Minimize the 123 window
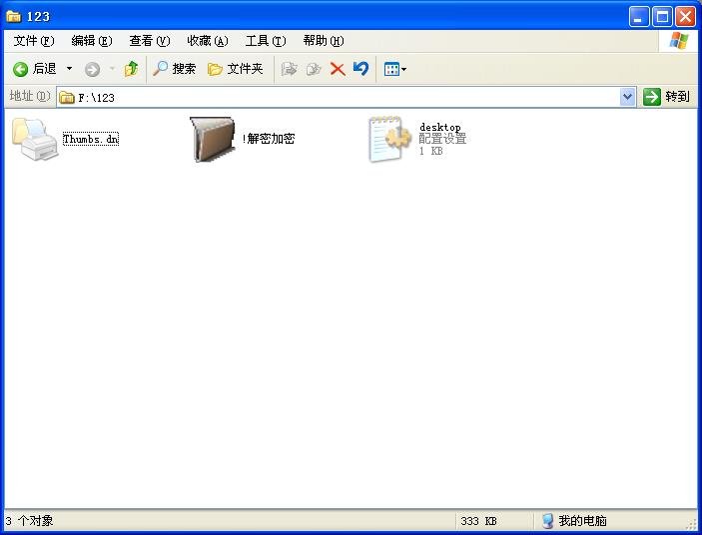This screenshot has width=702, height=535. (x=638, y=17)
